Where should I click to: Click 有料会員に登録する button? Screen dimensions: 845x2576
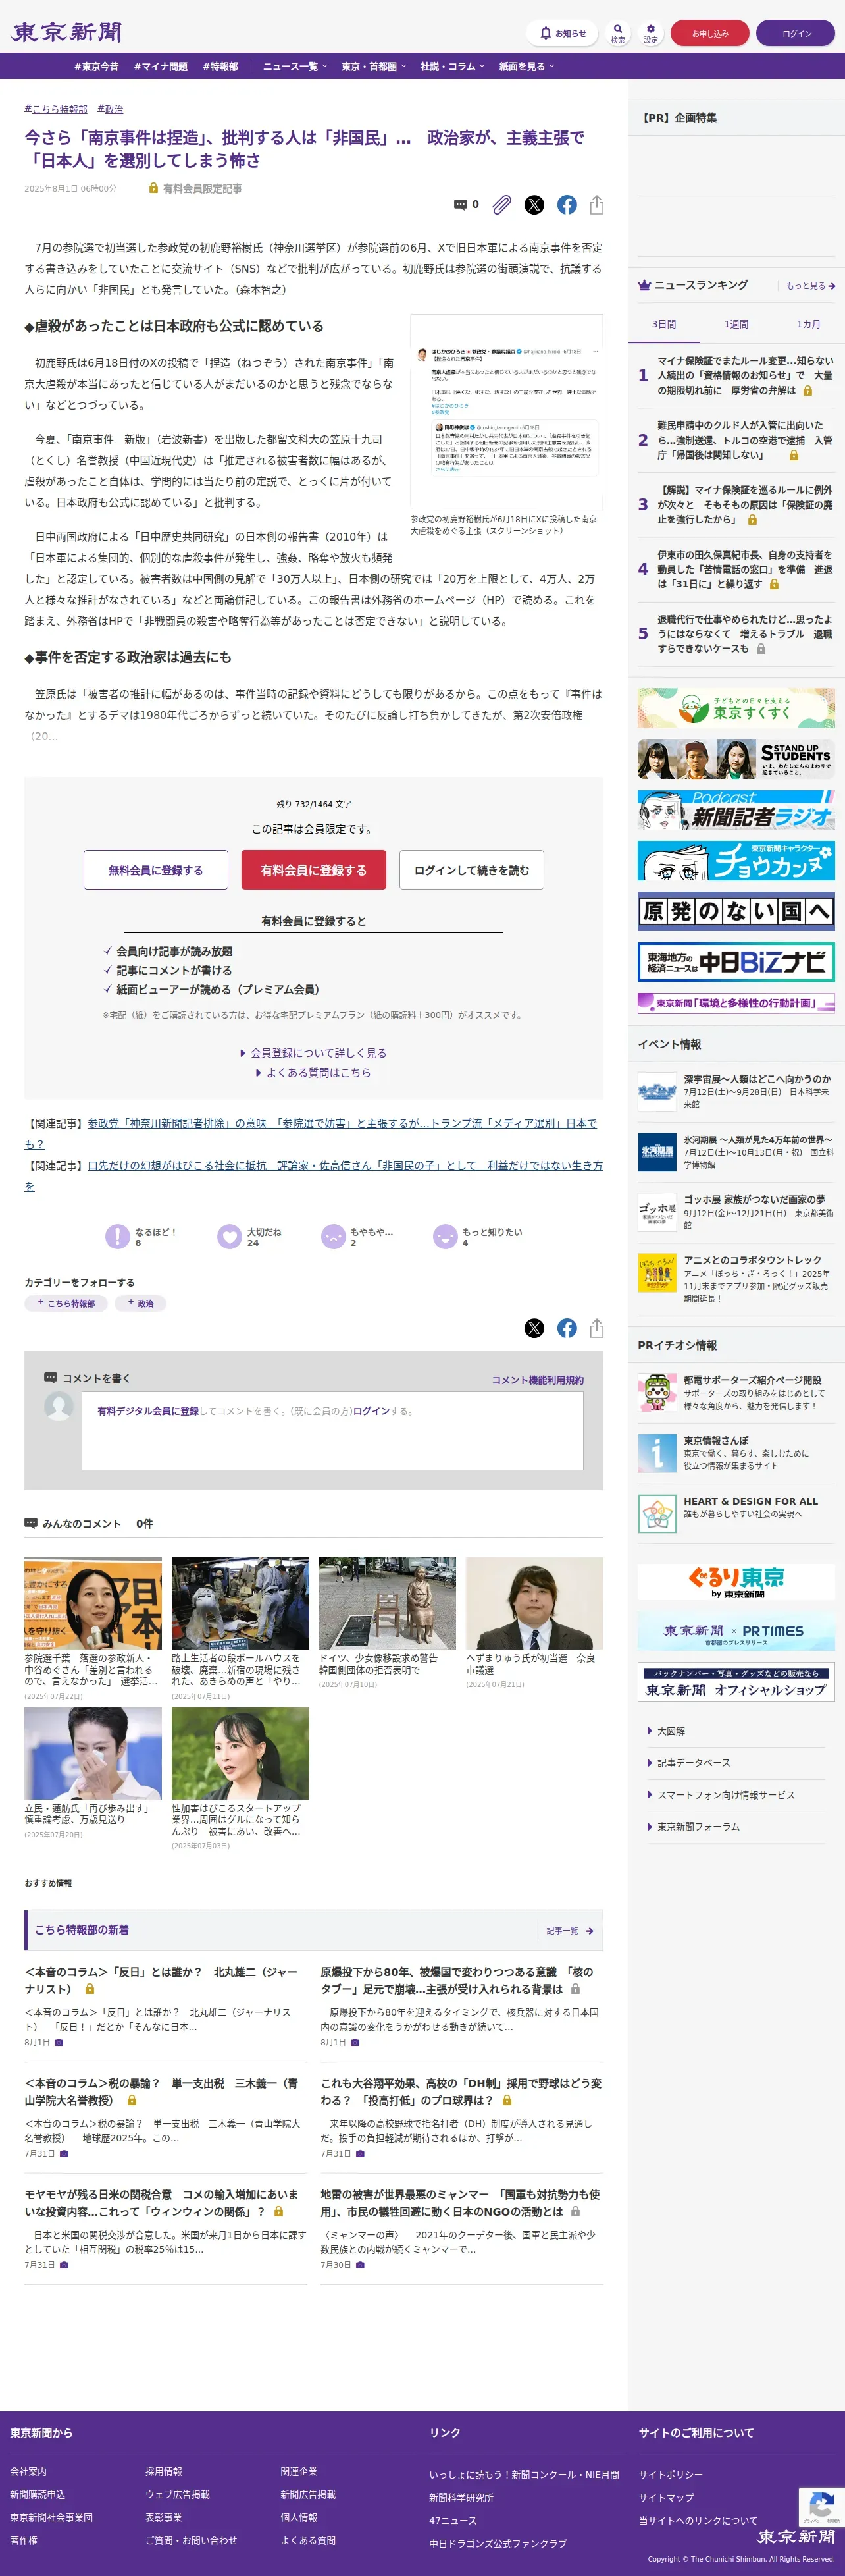313,870
